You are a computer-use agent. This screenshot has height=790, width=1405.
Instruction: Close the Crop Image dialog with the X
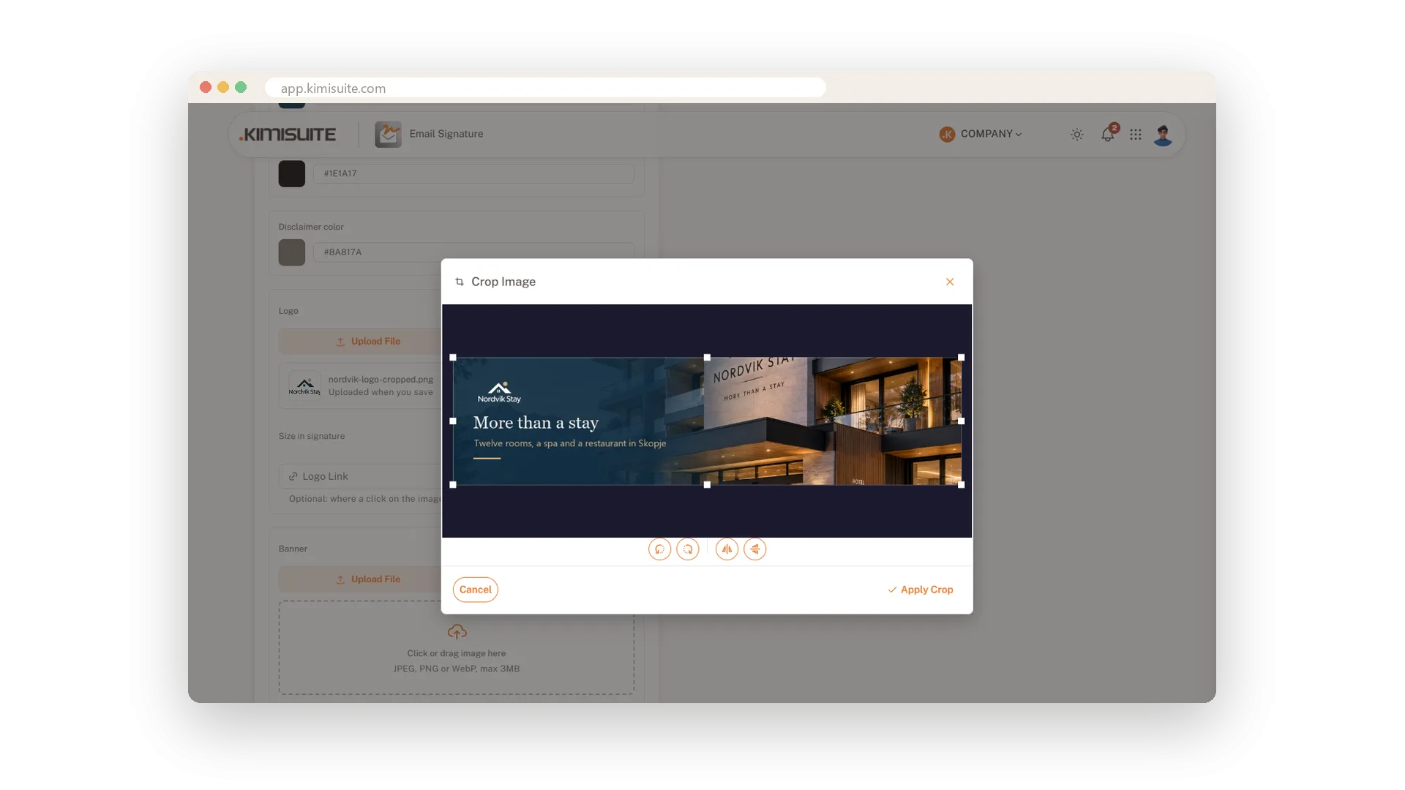point(950,282)
